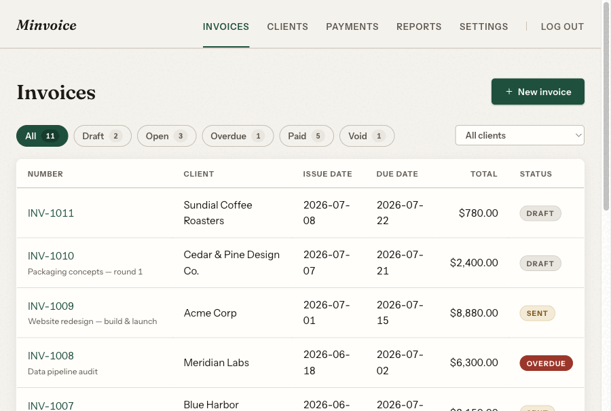Click the Sent badge on INV-1009
Screen dimensions: 611x411
pyautogui.click(x=538, y=313)
